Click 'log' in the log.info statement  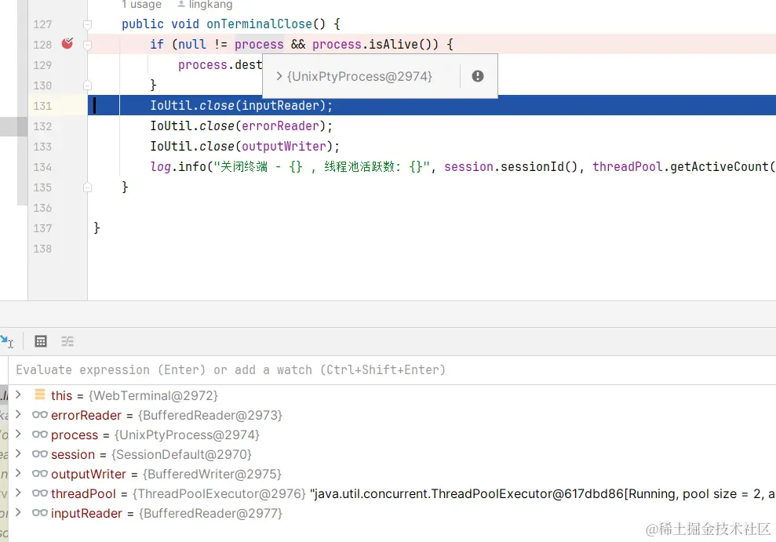pyautogui.click(x=160, y=166)
